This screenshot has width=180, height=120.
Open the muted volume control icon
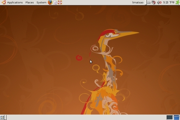click(x=159, y=2)
